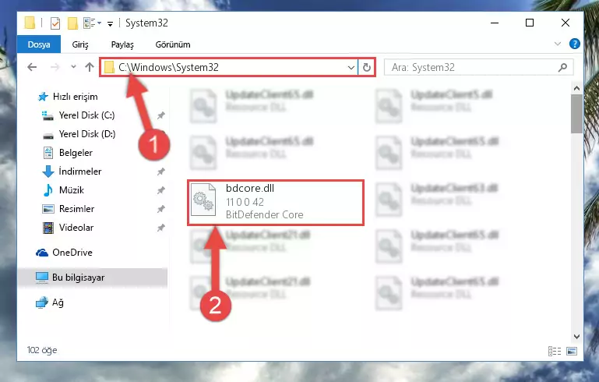The height and width of the screenshot is (382, 599).
Task: Click the Müzik note icon
Action: point(48,190)
